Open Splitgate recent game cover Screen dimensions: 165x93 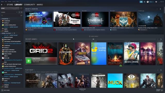66,53
